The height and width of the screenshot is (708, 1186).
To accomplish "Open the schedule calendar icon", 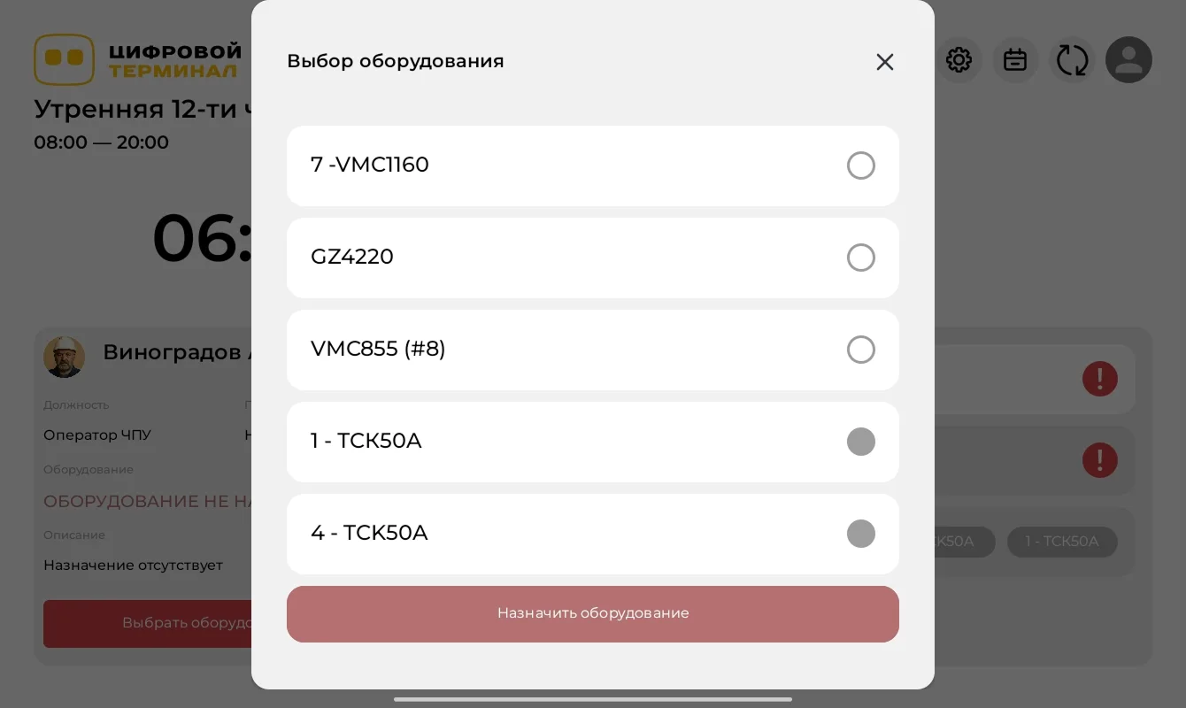I will click(1015, 59).
